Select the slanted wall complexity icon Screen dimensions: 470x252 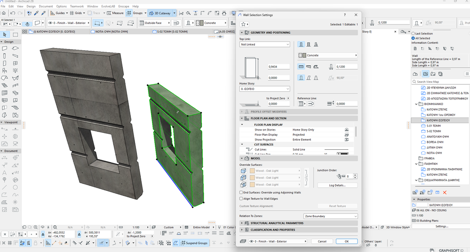coord(309,78)
